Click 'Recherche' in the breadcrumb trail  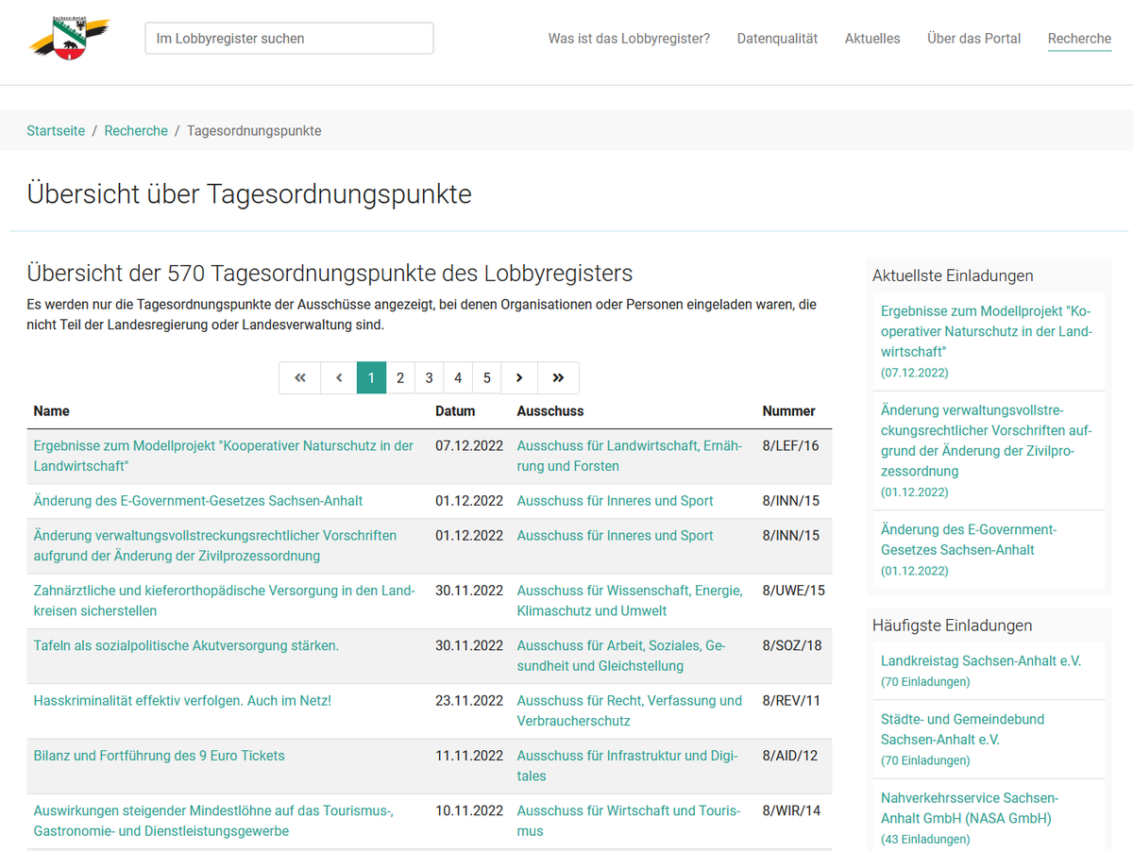(x=136, y=130)
